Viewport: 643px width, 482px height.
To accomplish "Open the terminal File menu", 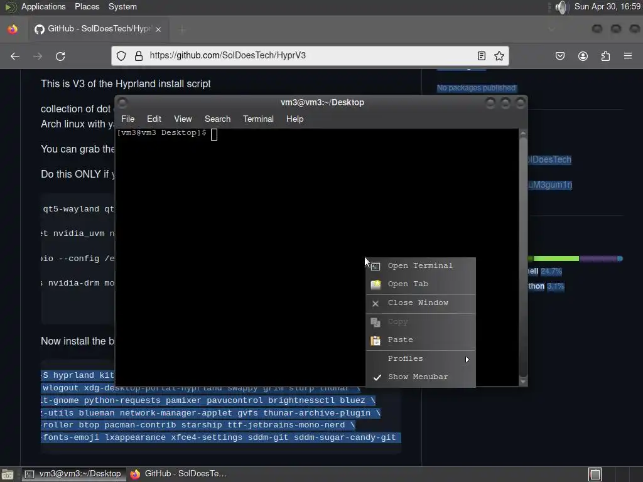I will coord(127,119).
